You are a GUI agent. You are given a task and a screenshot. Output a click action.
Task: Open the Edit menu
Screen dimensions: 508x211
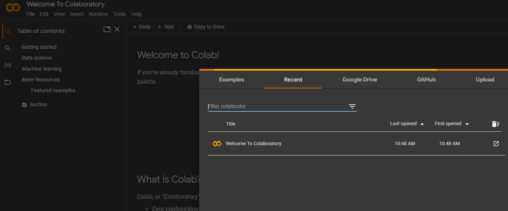pos(44,14)
